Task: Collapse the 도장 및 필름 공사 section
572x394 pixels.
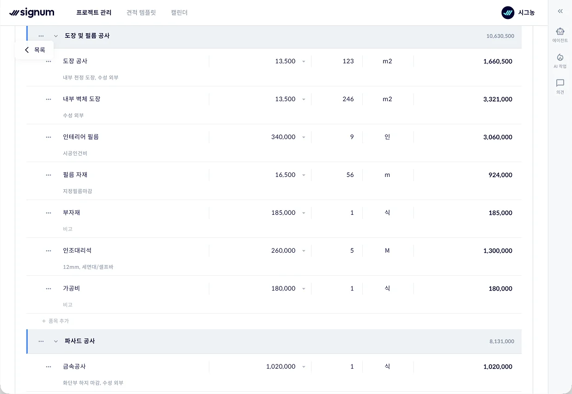Action: [x=56, y=36]
